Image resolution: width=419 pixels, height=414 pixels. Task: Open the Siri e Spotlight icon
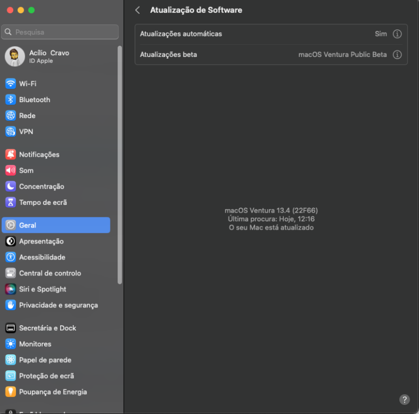(10, 289)
